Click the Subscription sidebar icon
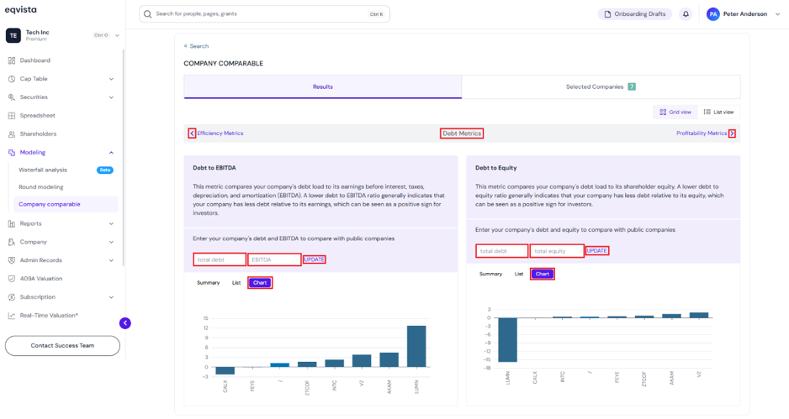789x419 pixels. [12, 297]
